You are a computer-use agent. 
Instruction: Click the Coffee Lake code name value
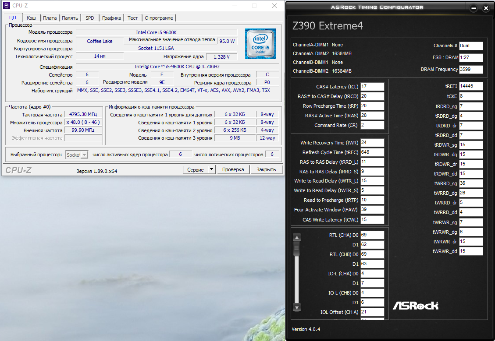(x=100, y=41)
